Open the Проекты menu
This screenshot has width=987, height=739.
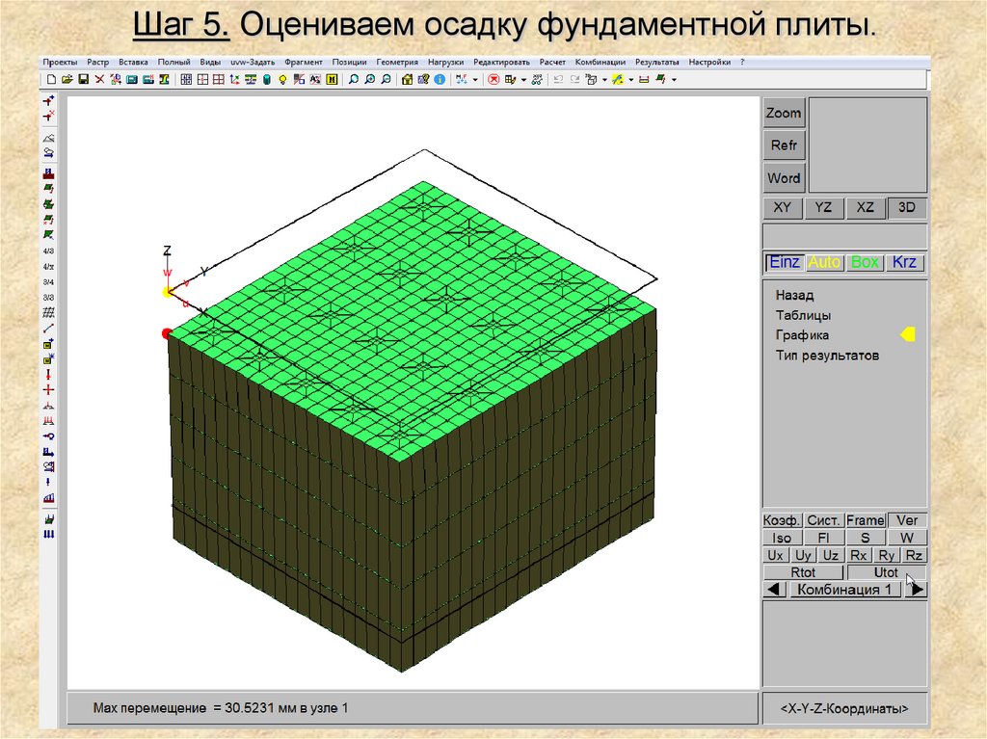click(60, 62)
